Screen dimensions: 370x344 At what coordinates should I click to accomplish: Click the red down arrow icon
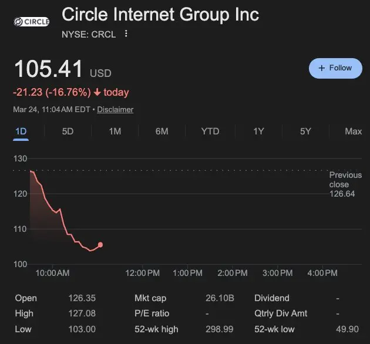click(97, 92)
